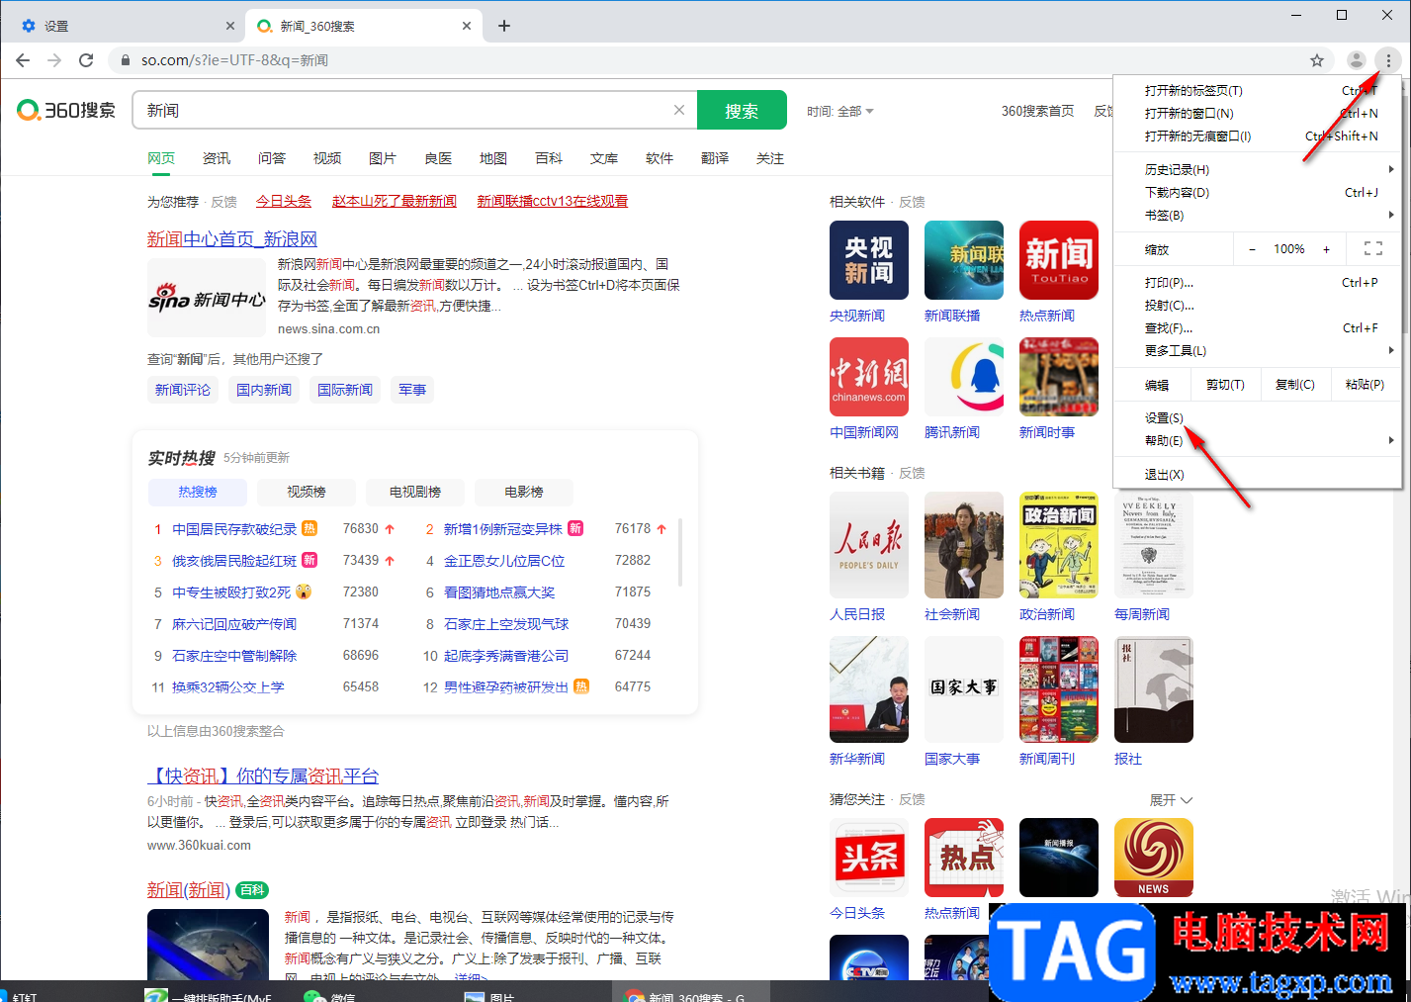Expand 猜您关注 with 展开 chevron
This screenshot has width=1411, height=1002.
[1171, 799]
